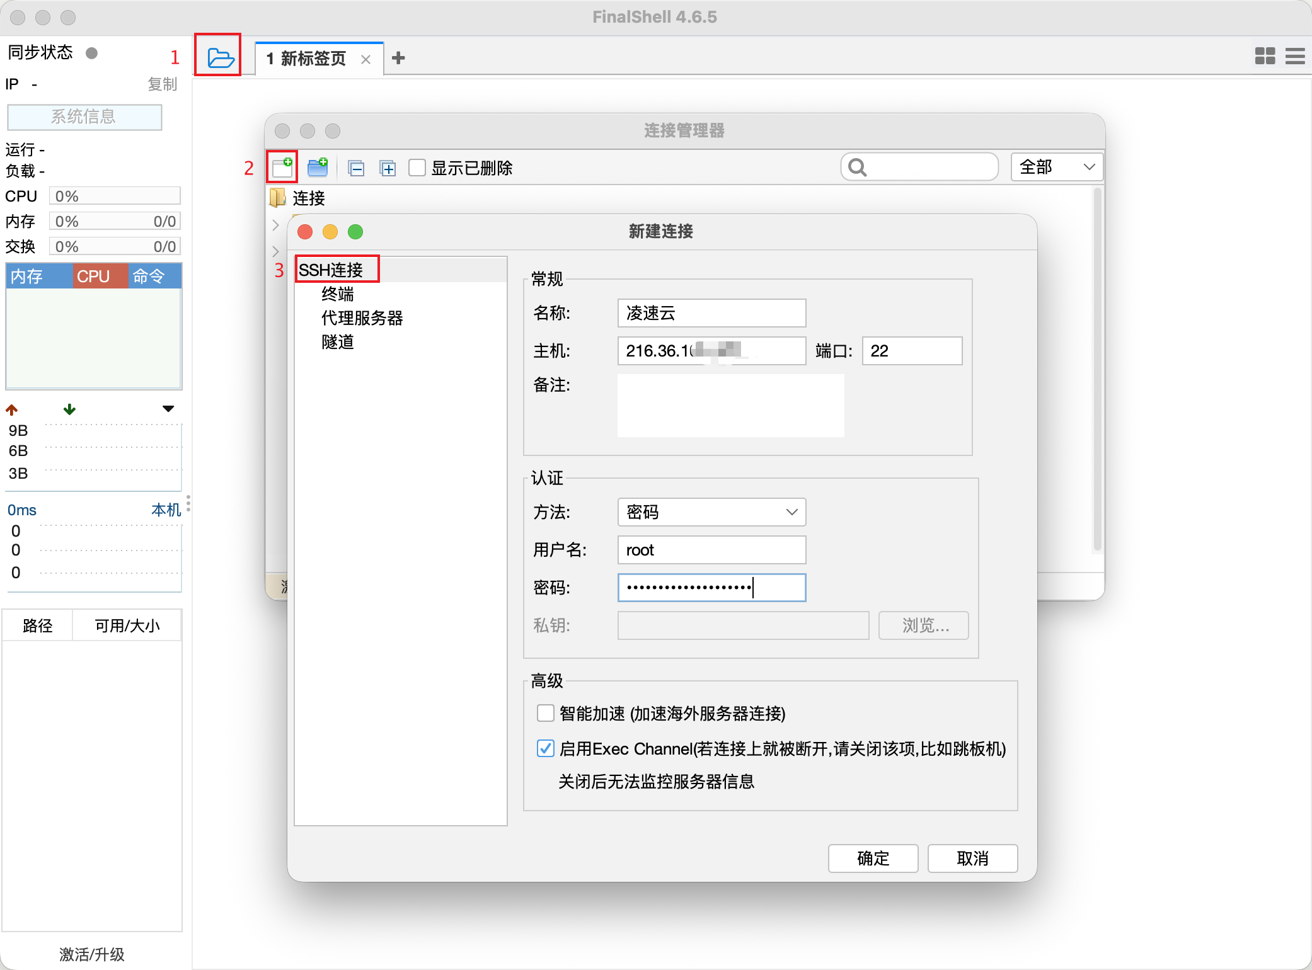This screenshot has width=1312, height=970.
Task: Click the 路径 column header
Action: 38,625
